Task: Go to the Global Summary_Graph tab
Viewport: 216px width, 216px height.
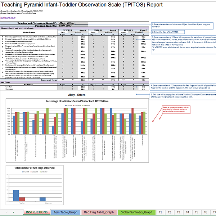Action: pos(136,212)
